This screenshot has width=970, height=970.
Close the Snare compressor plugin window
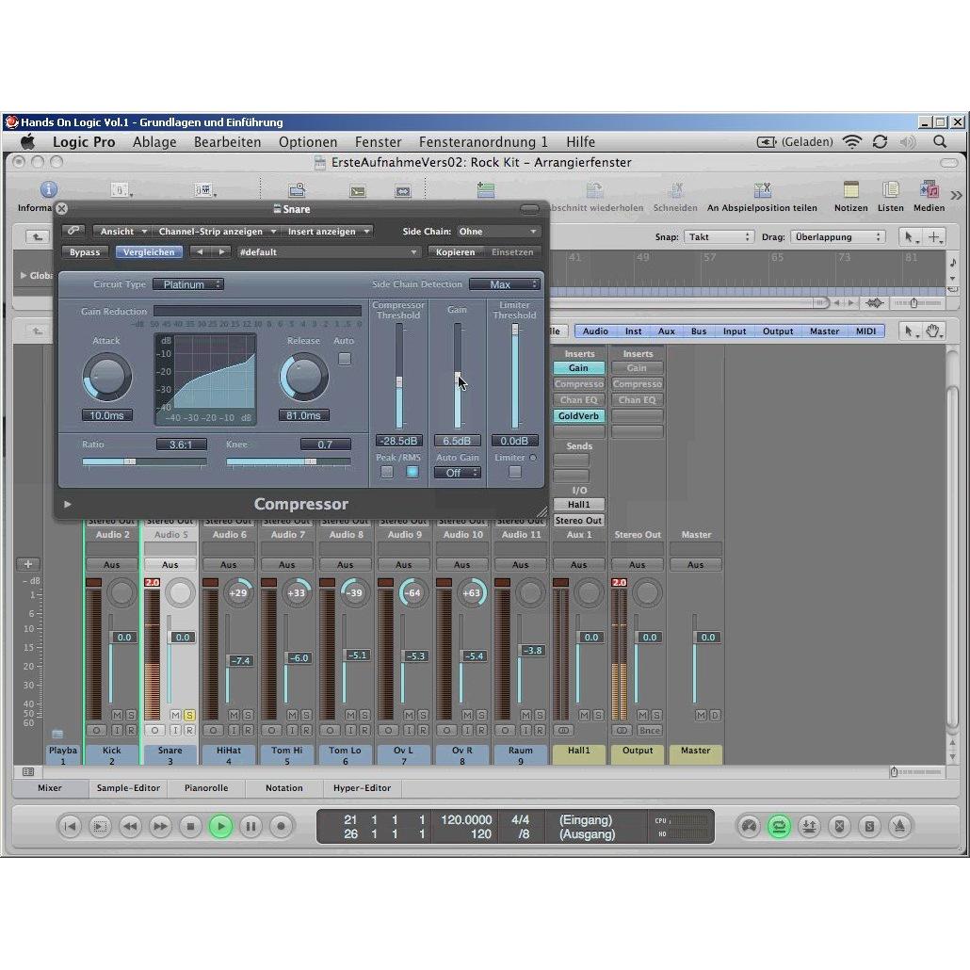click(61, 208)
